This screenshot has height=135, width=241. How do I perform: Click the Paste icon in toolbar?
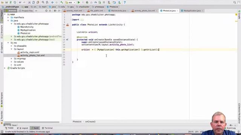[x=38, y=3]
